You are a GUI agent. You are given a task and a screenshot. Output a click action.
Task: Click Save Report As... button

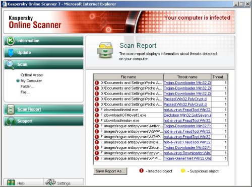tap(110, 171)
